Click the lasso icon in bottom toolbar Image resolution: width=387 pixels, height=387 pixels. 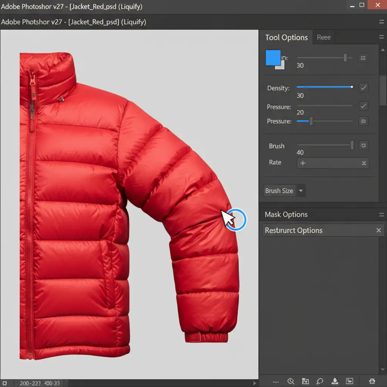[x=319, y=381]
